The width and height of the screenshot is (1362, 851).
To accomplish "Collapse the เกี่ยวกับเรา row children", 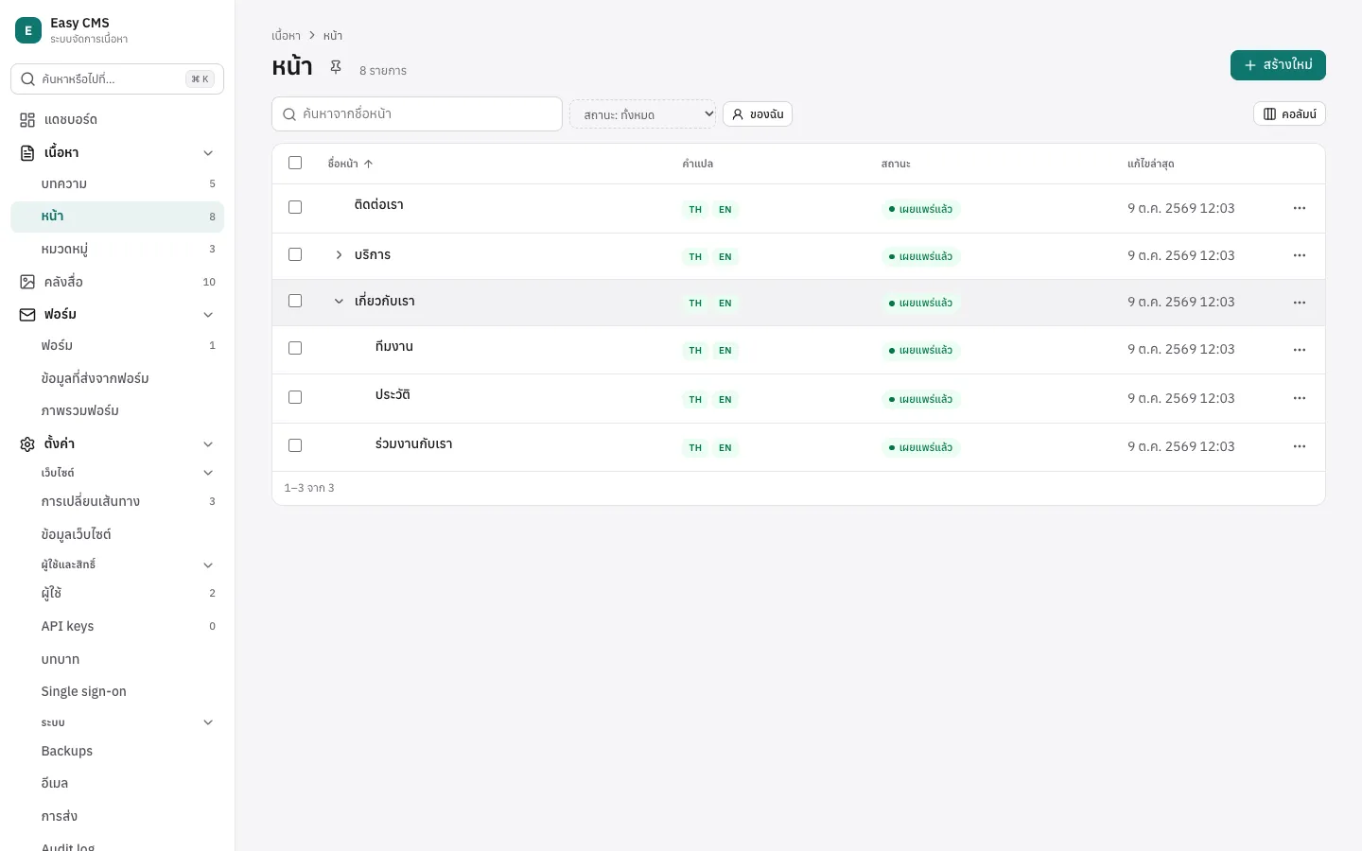I will pyautogui.click(x=339, y=302).
